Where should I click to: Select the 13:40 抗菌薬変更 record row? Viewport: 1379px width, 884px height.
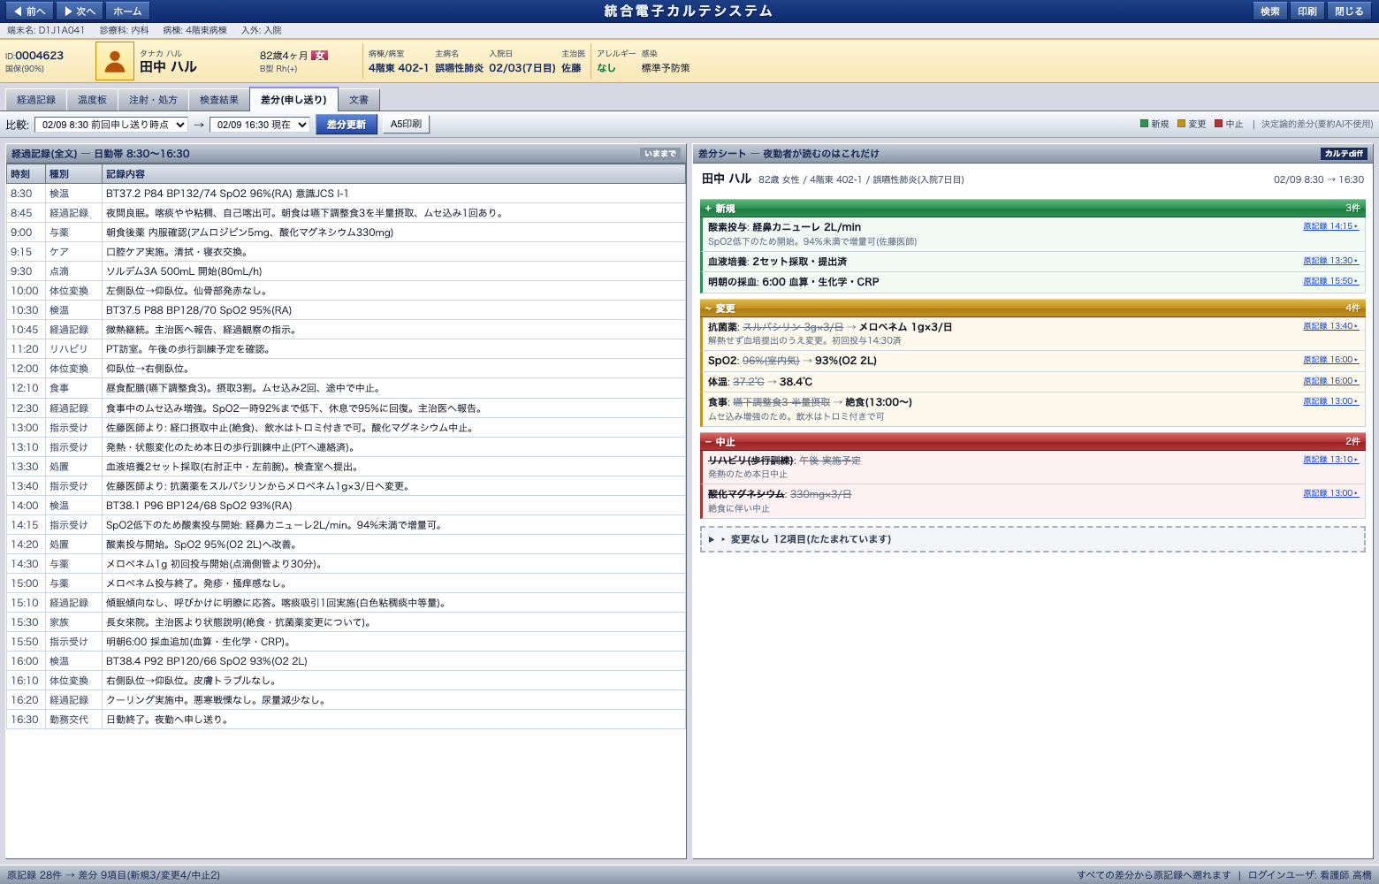coord(346,486)
